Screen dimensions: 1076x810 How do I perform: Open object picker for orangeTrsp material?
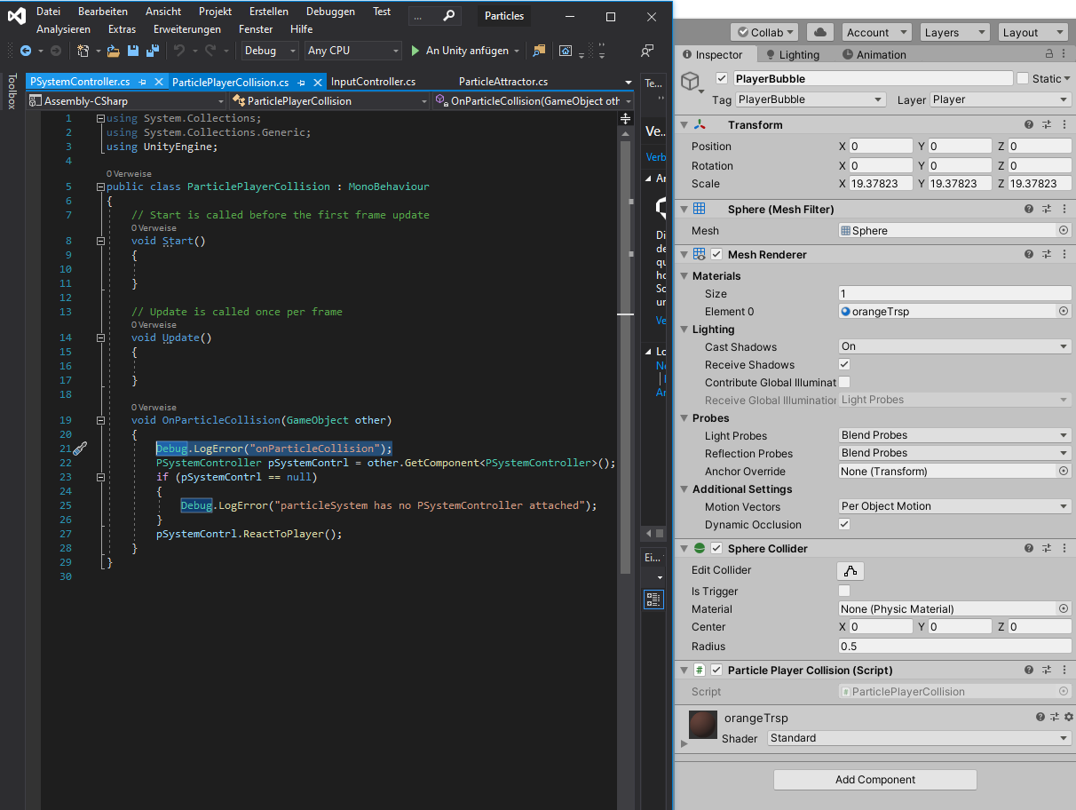[1064, 311]
